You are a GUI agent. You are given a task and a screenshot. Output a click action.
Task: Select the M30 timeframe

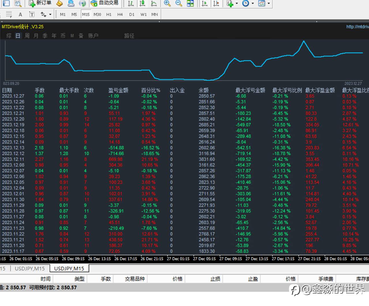97,14
